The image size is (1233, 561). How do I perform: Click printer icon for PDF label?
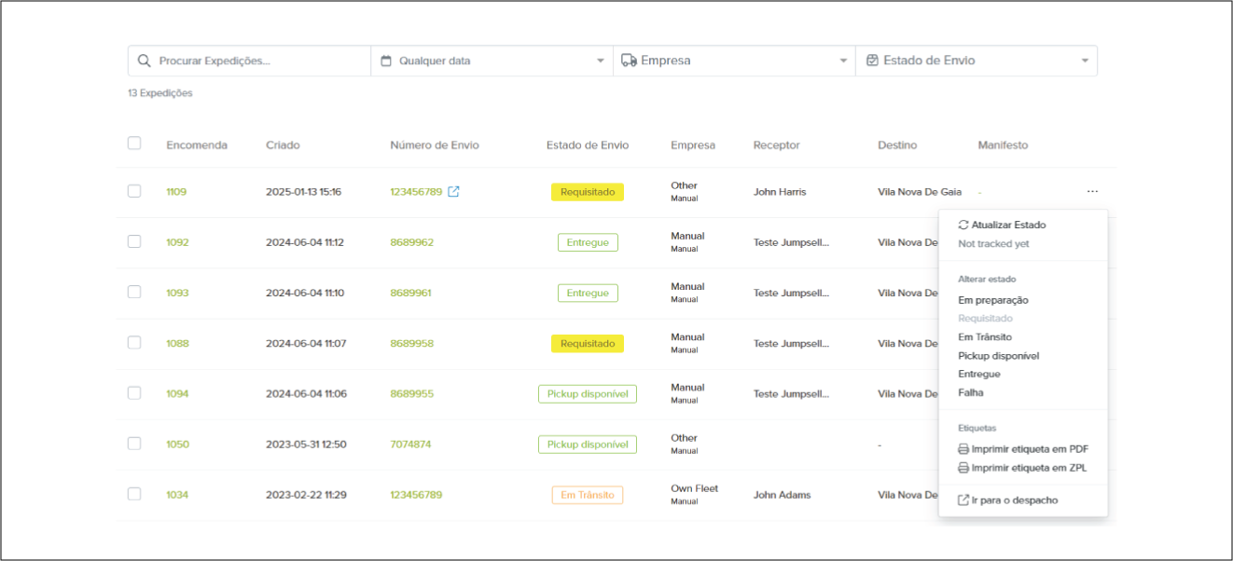(963, 449)
